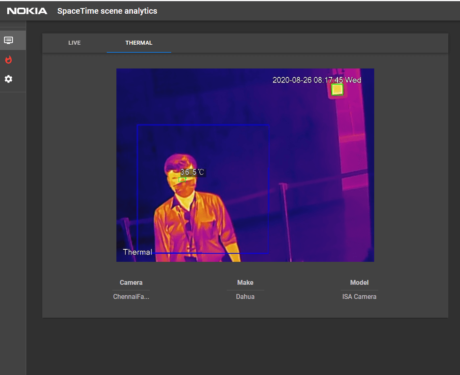Select the Dahua make value
Image resolution: width=460 pixels, height=375 pixels.
(x=245, y=296)
